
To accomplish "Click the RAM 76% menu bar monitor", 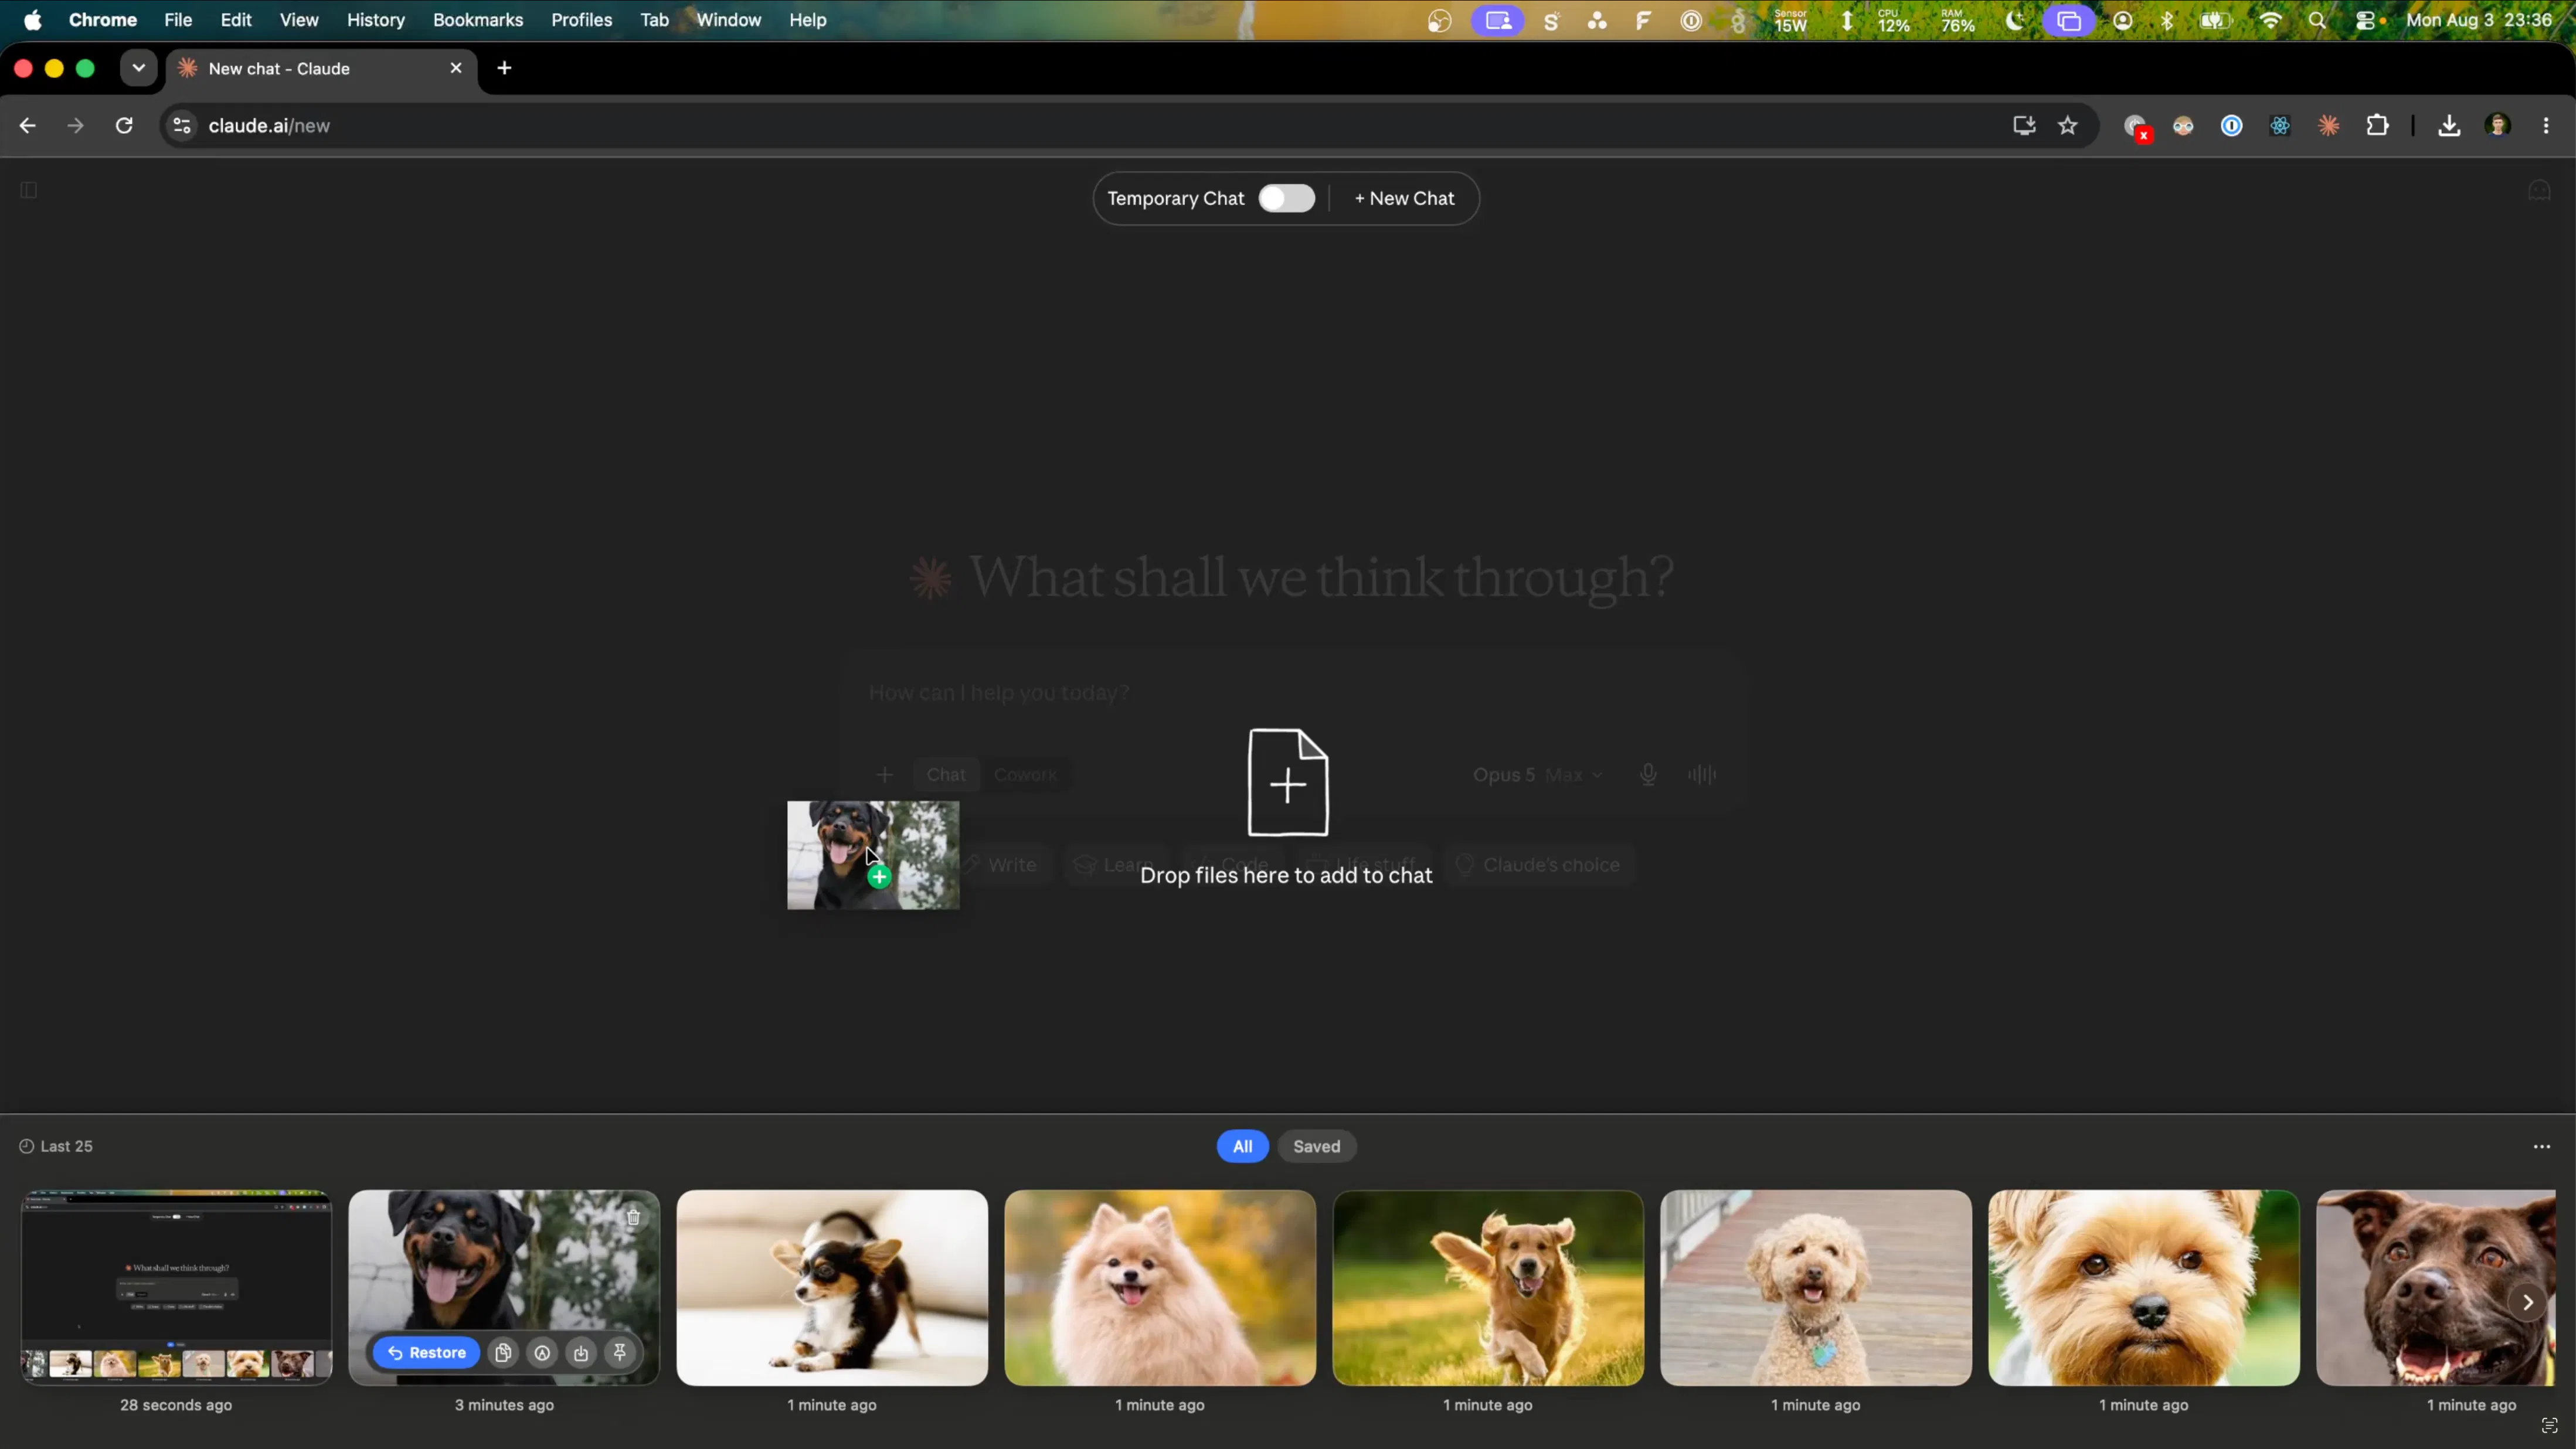I will pyautogui.click(x=1958, y=20).
